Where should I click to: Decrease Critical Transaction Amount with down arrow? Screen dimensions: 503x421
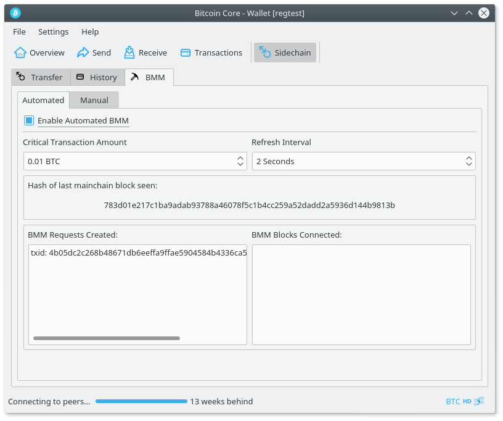[x=240, y=164]
